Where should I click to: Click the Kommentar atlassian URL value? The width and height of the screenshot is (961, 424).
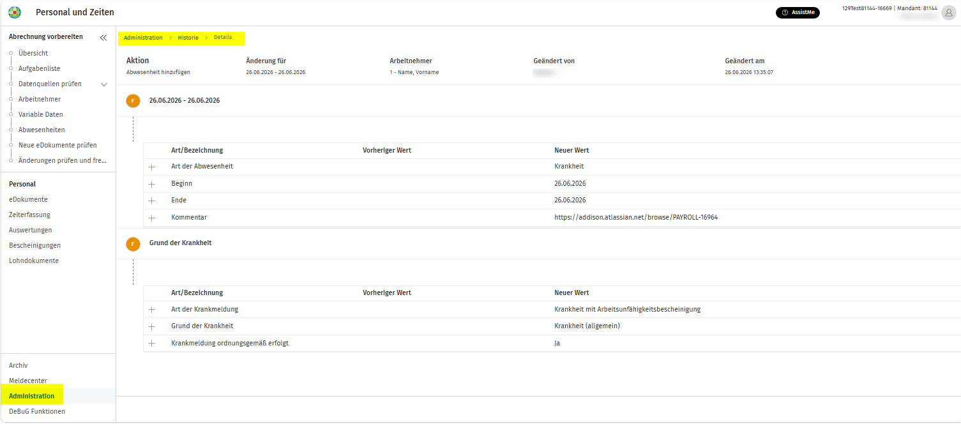636,217
